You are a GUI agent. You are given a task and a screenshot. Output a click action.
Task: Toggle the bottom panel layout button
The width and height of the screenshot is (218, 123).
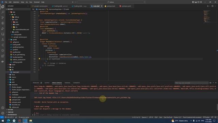196,2
